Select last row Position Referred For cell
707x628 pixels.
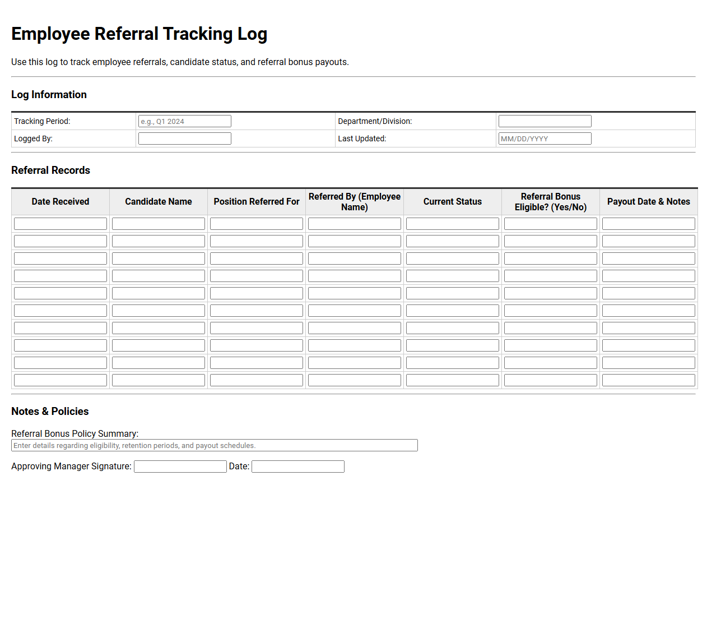pos(257,380)
